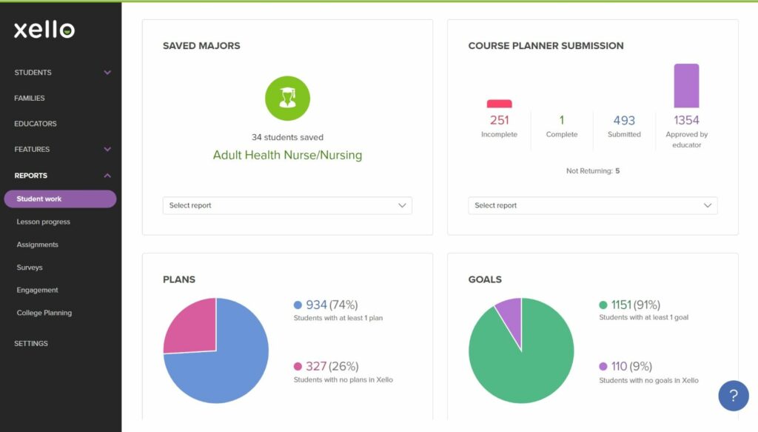Image resolution: width=758 pixels, height=432 pixels.
Task: Click the red Incomplete bar showing 251
Action: point(499,104)
